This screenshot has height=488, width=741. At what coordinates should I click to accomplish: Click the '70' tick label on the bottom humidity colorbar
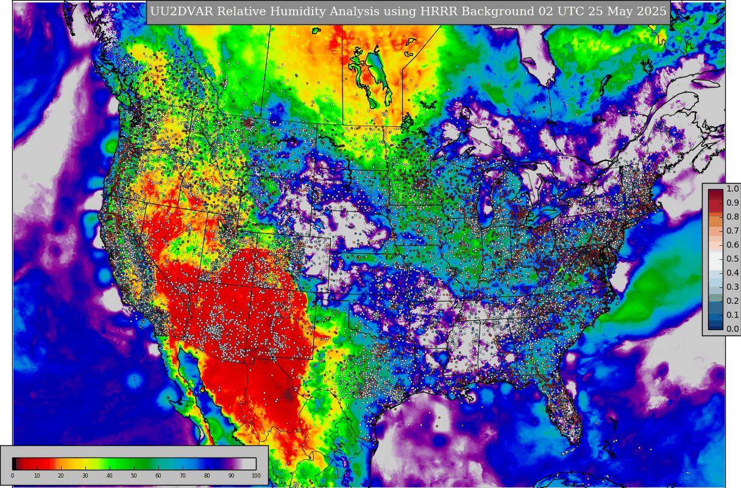183,476
